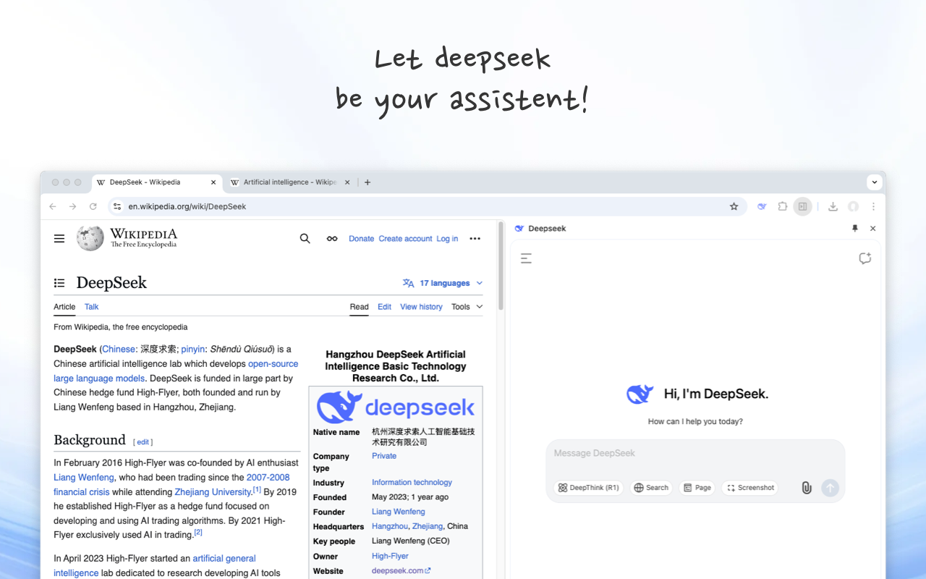Open the Edit tab
This screenshot has width=926, height=579.
point(384,307)
